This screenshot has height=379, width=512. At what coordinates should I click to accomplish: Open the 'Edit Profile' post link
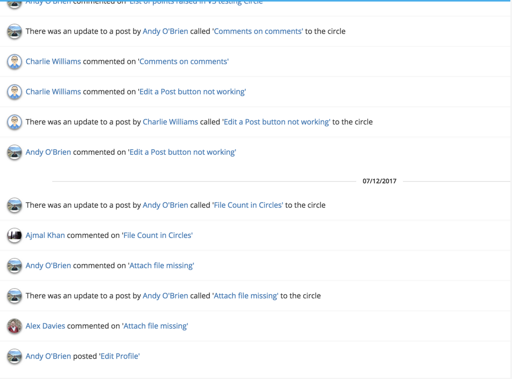(x=119, y=356)
